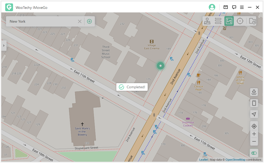Open the user account profile icon
Viewport: 264px width, 163px height.
(x=212, y=7)
